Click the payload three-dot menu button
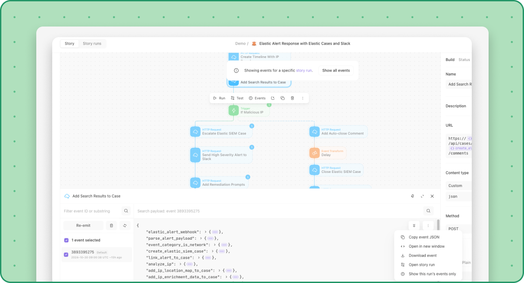The image size is (524, 283). tap(428, 226)
